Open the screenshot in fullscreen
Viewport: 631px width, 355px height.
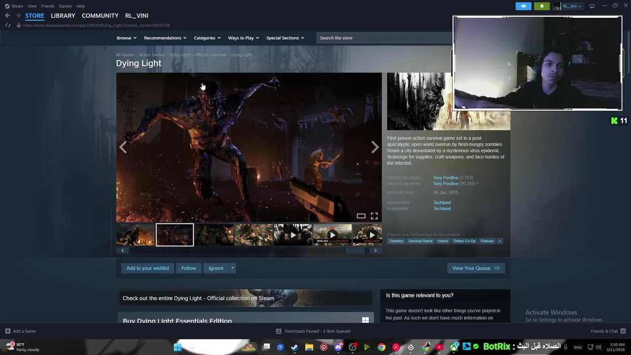[374, 216]
